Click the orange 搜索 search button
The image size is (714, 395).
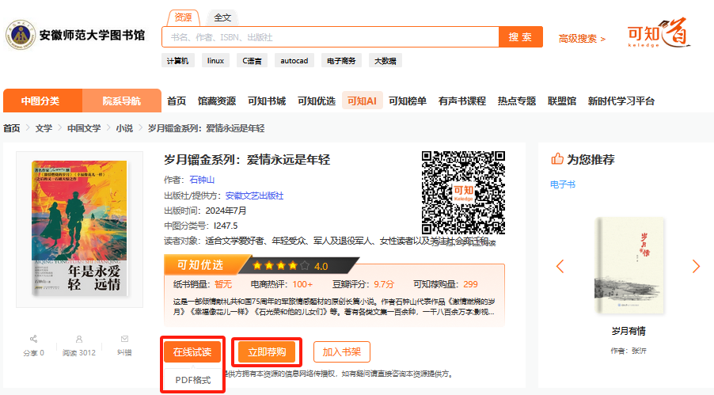(x=520, y=37)
